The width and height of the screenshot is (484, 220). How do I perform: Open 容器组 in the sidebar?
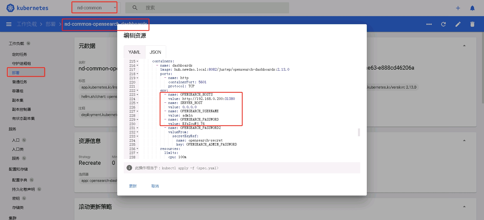click(x=18, y=91)
